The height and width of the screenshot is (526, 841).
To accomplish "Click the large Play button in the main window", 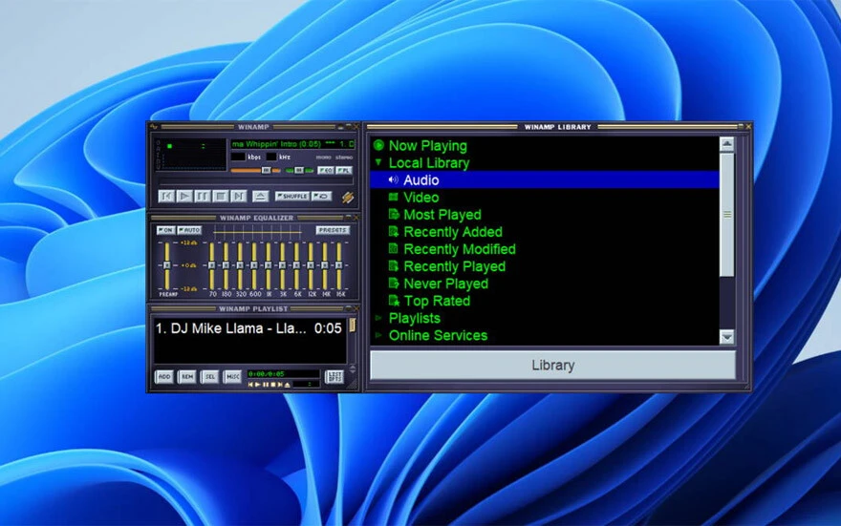I will click(x=184, y=196).
